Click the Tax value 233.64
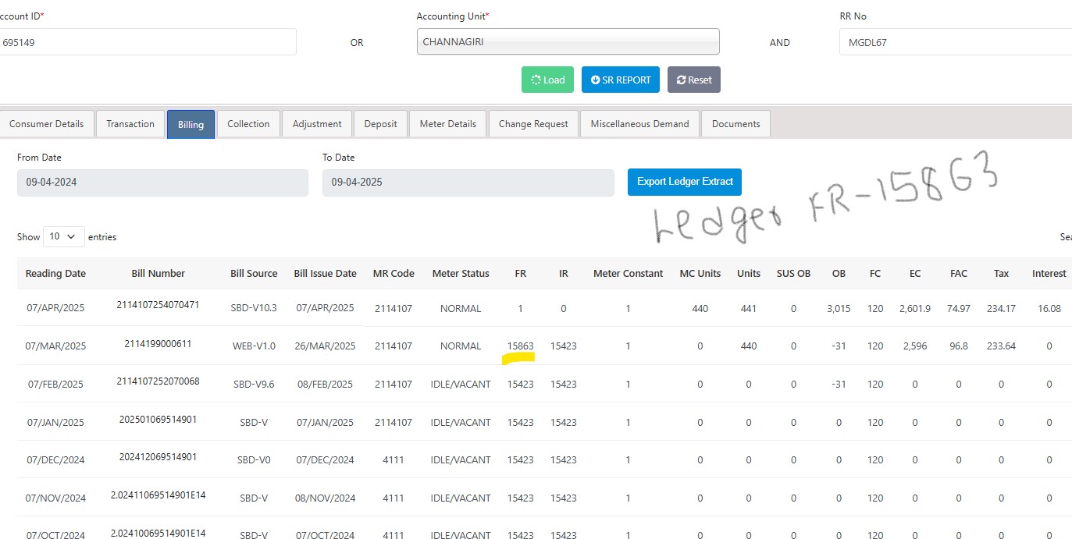 click(1002, 346)
